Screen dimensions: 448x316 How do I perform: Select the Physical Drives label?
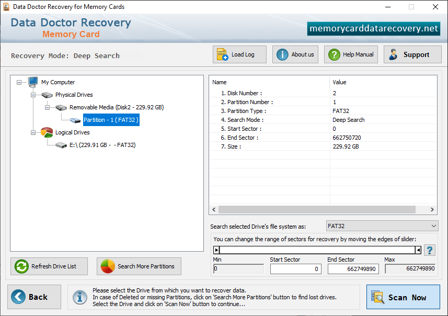(x=74, y=95)
